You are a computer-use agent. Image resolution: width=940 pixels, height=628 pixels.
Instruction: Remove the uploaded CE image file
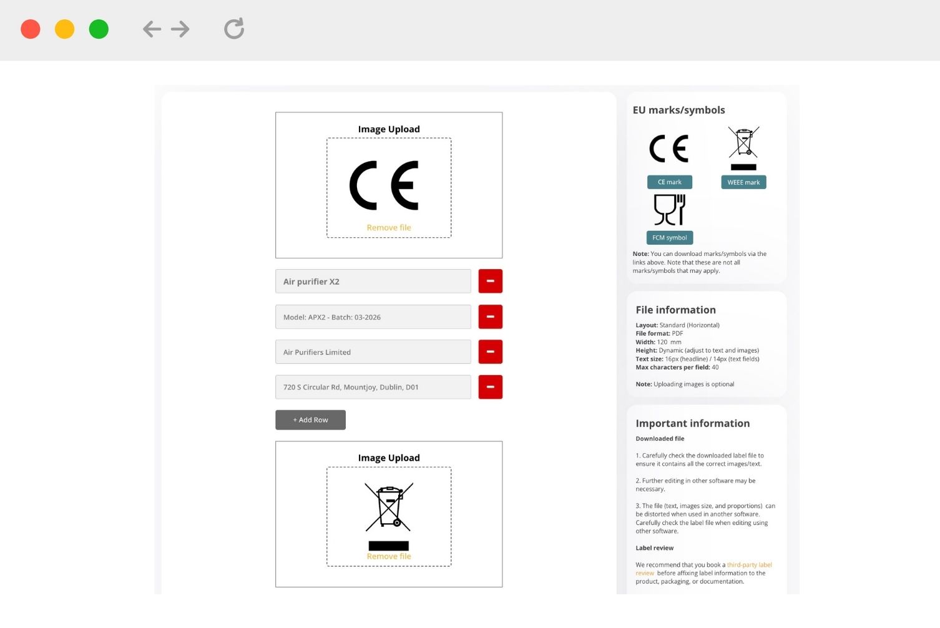(x=389, y=228)
